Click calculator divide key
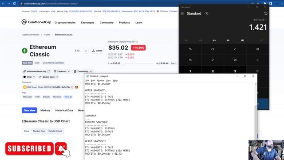This screenshot has height=160, width=284. (x=257, y=60)
